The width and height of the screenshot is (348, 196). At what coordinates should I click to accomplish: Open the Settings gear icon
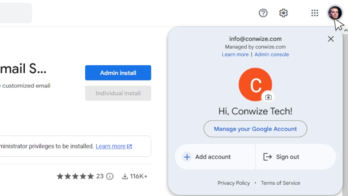click(284, 13)
